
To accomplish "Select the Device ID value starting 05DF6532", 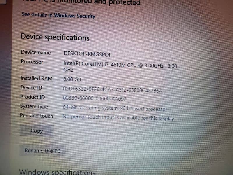I will tap(112, 90).
